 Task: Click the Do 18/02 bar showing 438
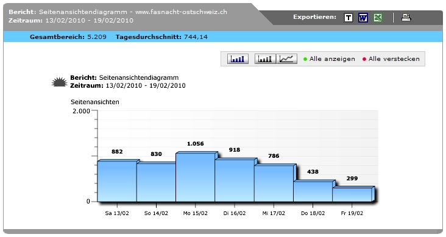(x=313, y=191)
